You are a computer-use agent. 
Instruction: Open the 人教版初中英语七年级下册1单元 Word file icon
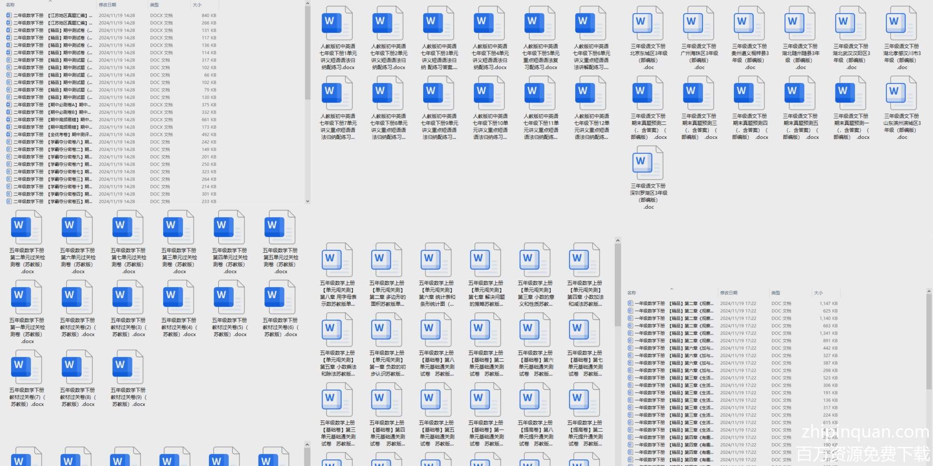337,23
